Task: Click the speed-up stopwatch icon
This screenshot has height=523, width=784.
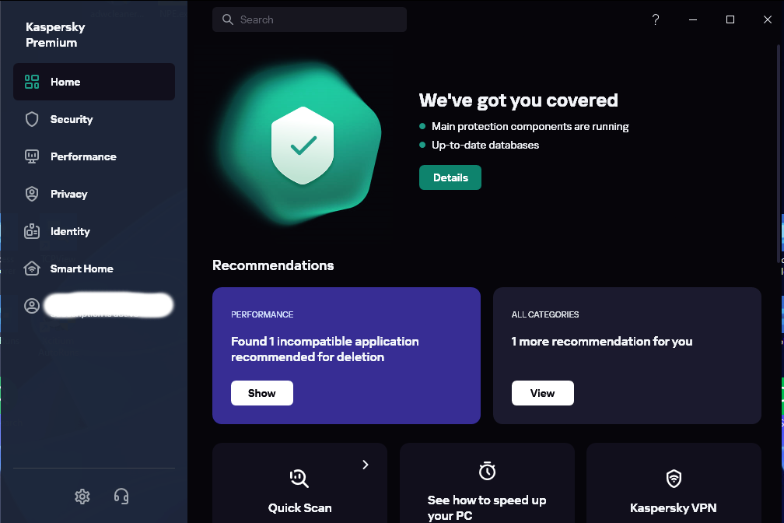Action: tap(487, 470)
